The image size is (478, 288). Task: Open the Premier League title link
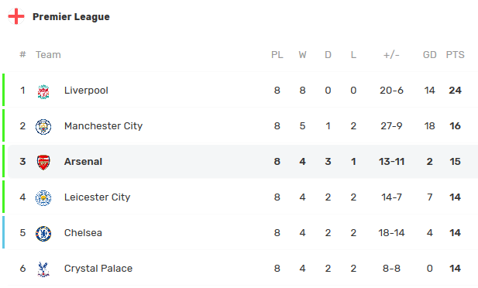71,17
